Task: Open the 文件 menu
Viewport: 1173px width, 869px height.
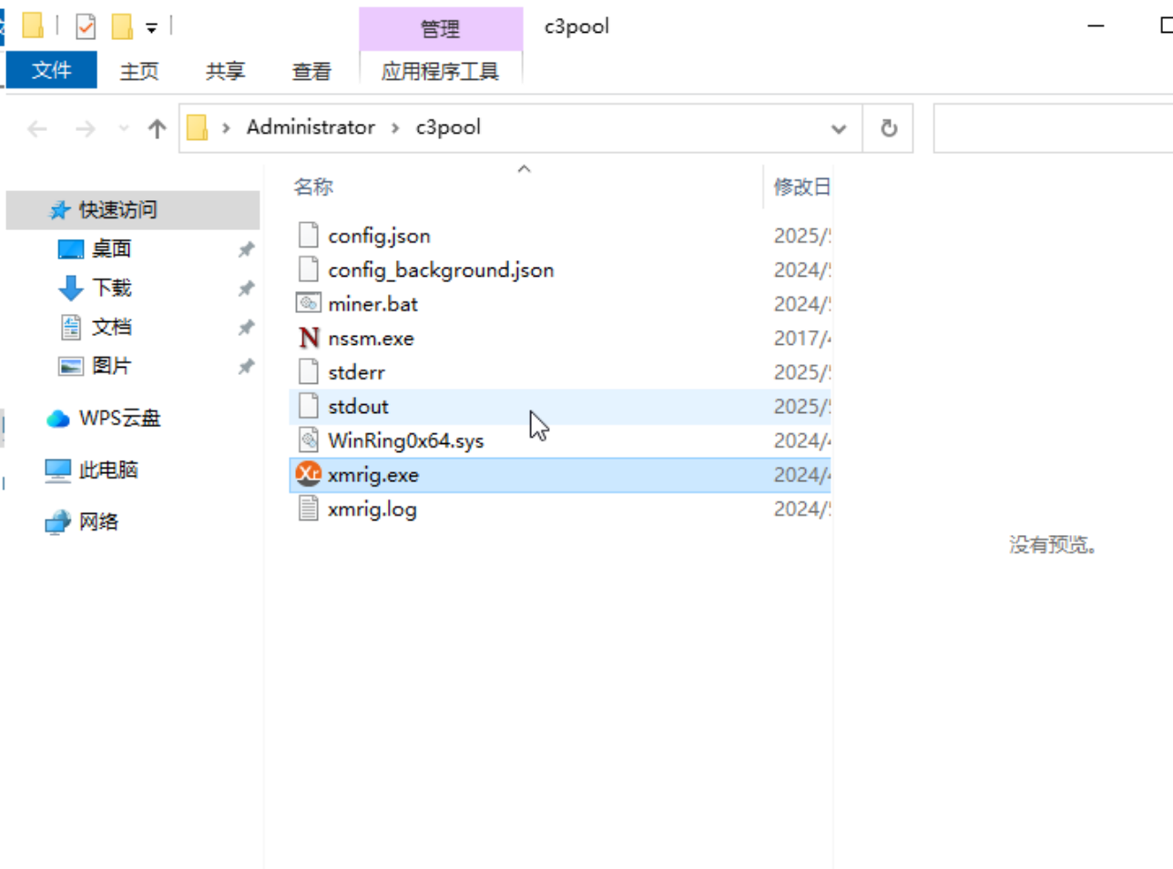Action: (51, 71)
